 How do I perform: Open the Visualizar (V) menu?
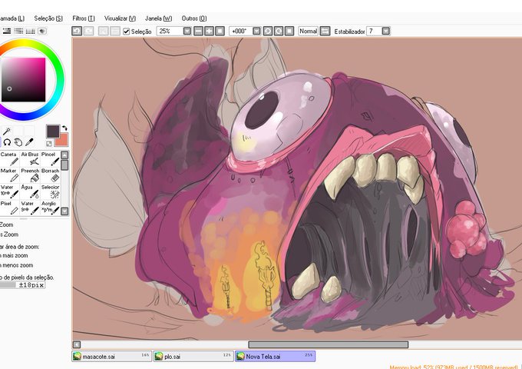click(121, 18)
